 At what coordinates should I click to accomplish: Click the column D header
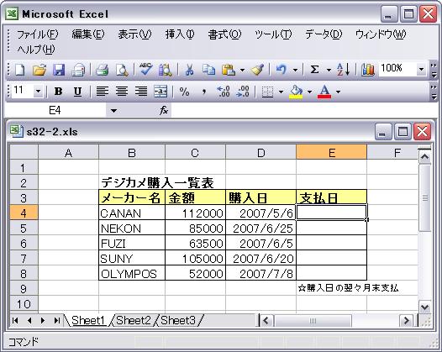coord(261,152)
